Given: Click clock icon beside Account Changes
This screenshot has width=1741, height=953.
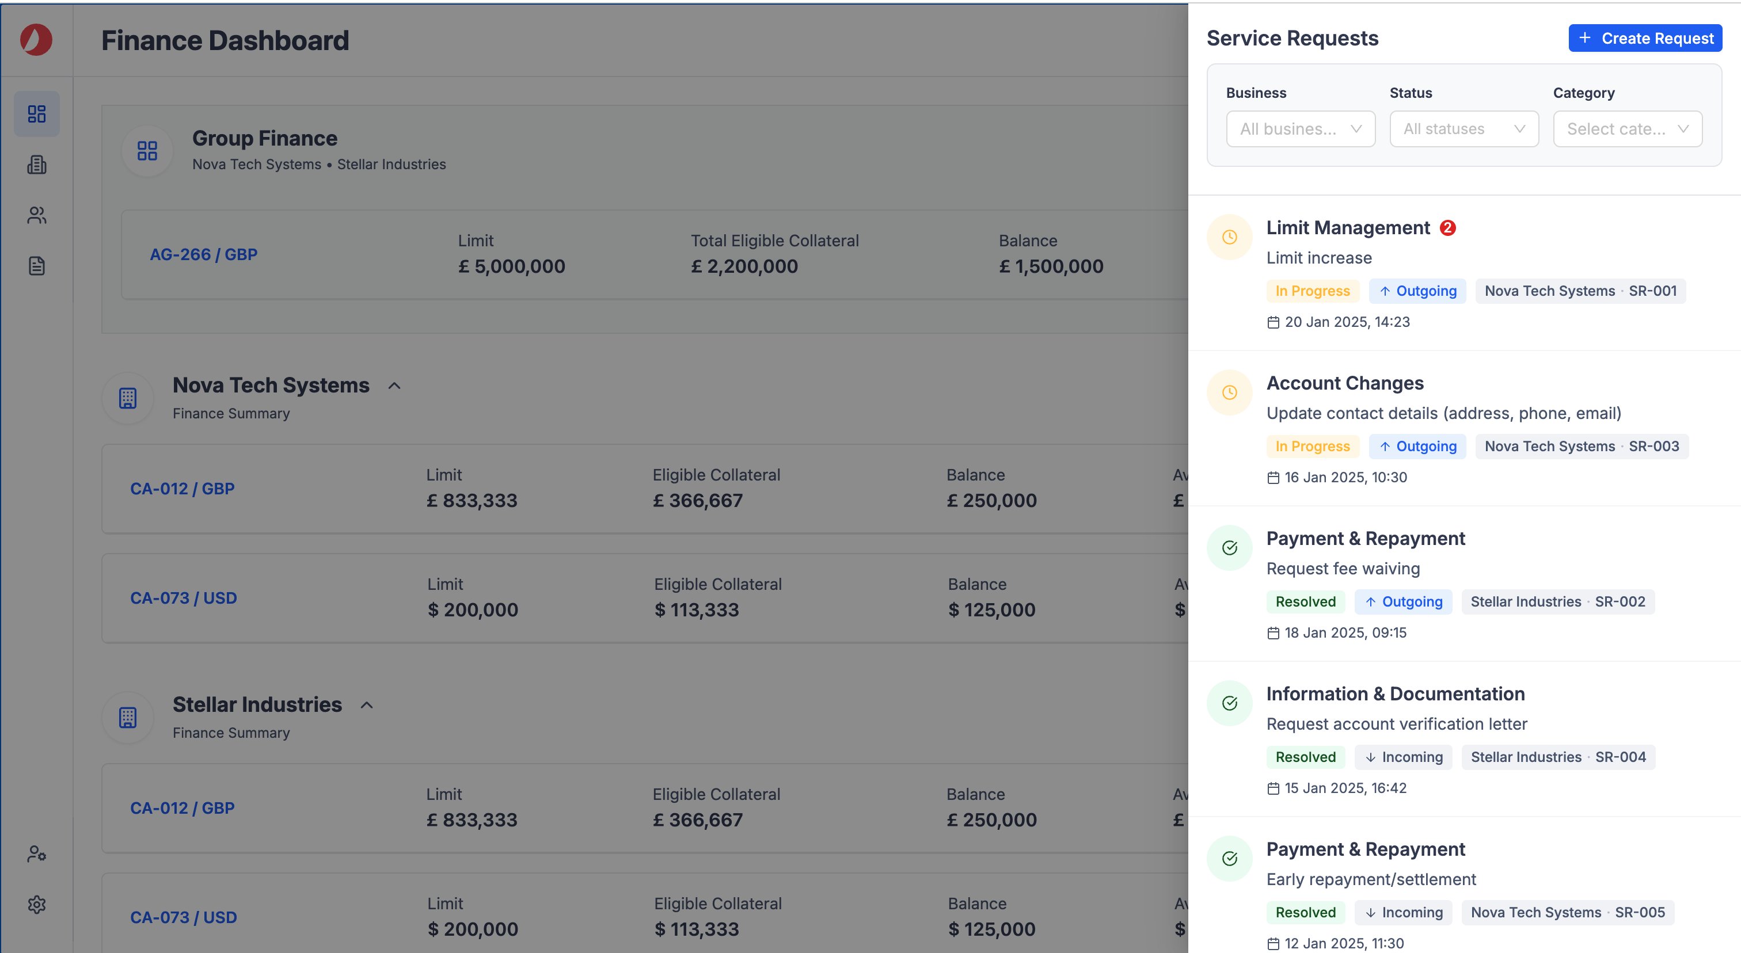Looking at the screenshot, I should 1229,392.
